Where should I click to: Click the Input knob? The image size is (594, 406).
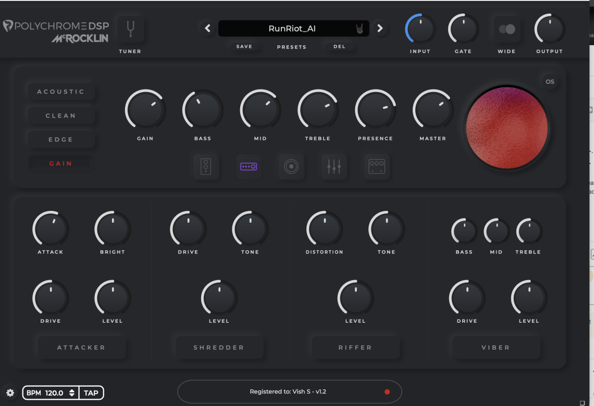click(420, 29)
